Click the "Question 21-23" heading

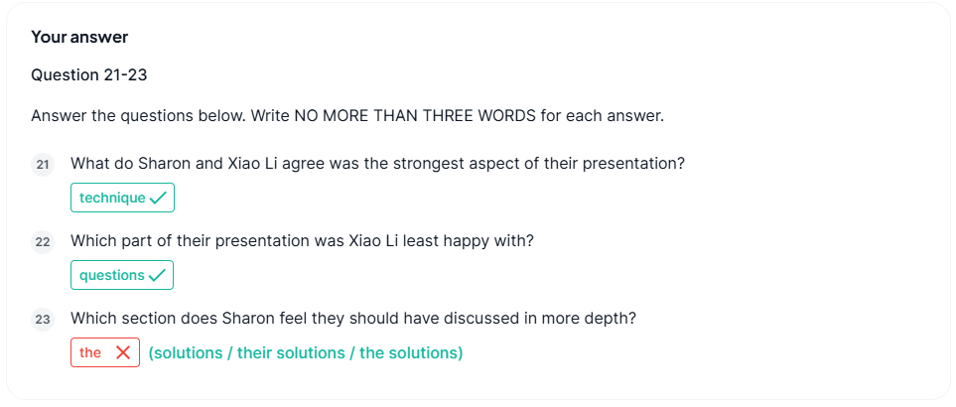(89, 75)
